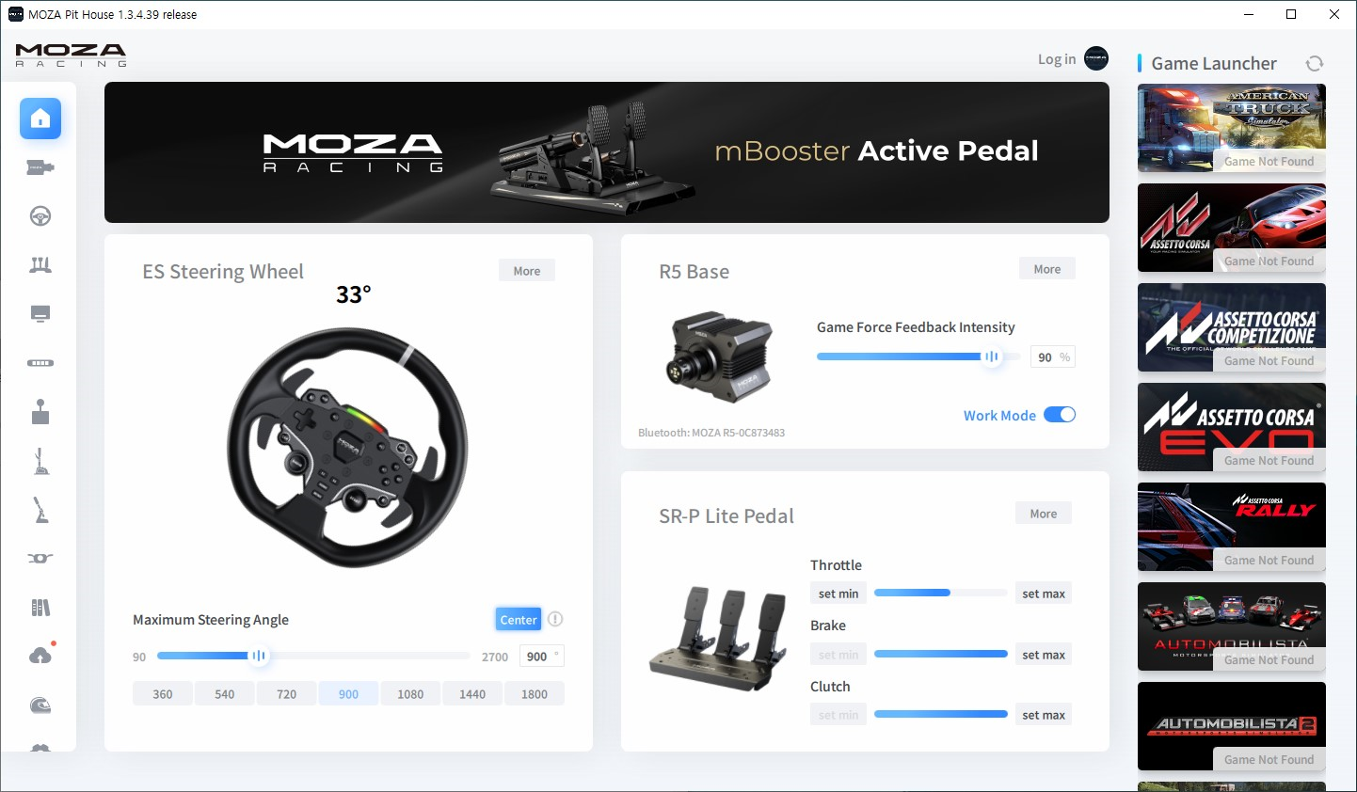1357x792 pixels.
Task: Launch Automobilista 2 game tile
Action: [x=1232, y=726]
